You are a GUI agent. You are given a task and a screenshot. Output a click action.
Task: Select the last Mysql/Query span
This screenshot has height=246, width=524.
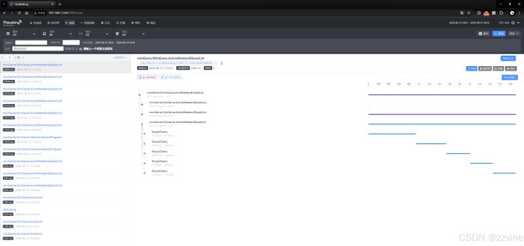[160, 171]
